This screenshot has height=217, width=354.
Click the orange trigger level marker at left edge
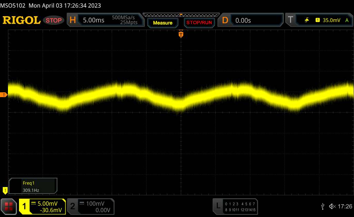click(x=3, y=95)
